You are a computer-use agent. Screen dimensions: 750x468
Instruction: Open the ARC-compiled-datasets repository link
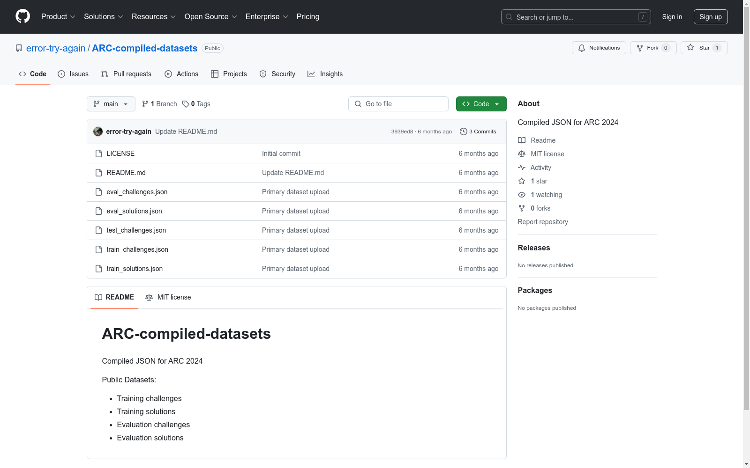pos(145,48)
